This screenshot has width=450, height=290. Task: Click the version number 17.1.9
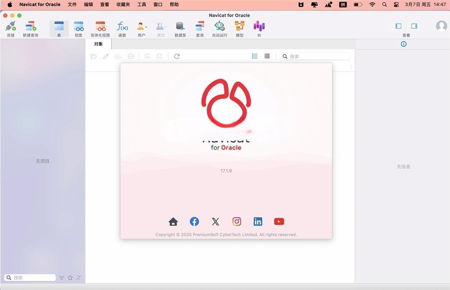click(226, 171)
